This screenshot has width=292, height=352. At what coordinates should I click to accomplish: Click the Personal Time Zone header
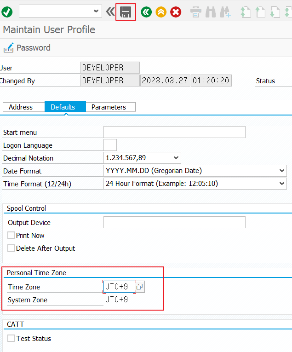tap(36, 273)
